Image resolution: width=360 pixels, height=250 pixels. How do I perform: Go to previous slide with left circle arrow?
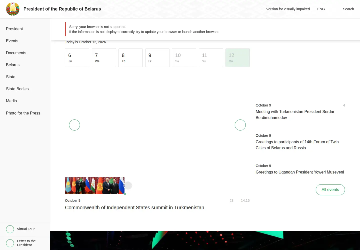click(x=74, y=125)
